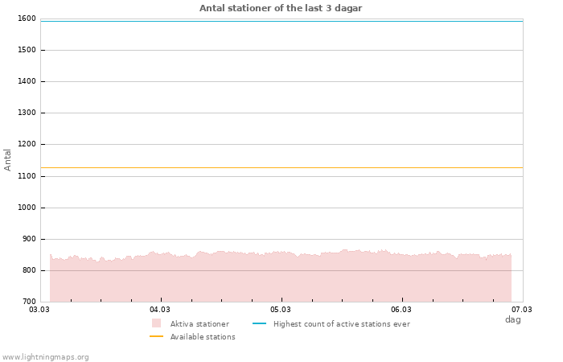Screen dimensions: 563x362
Task: Click the pink Aktiva stationer legend swatch
Action: [156, 323]
